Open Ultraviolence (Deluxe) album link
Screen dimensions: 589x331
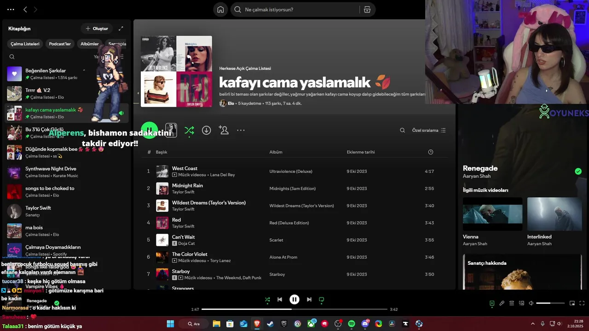coord(291,171)
